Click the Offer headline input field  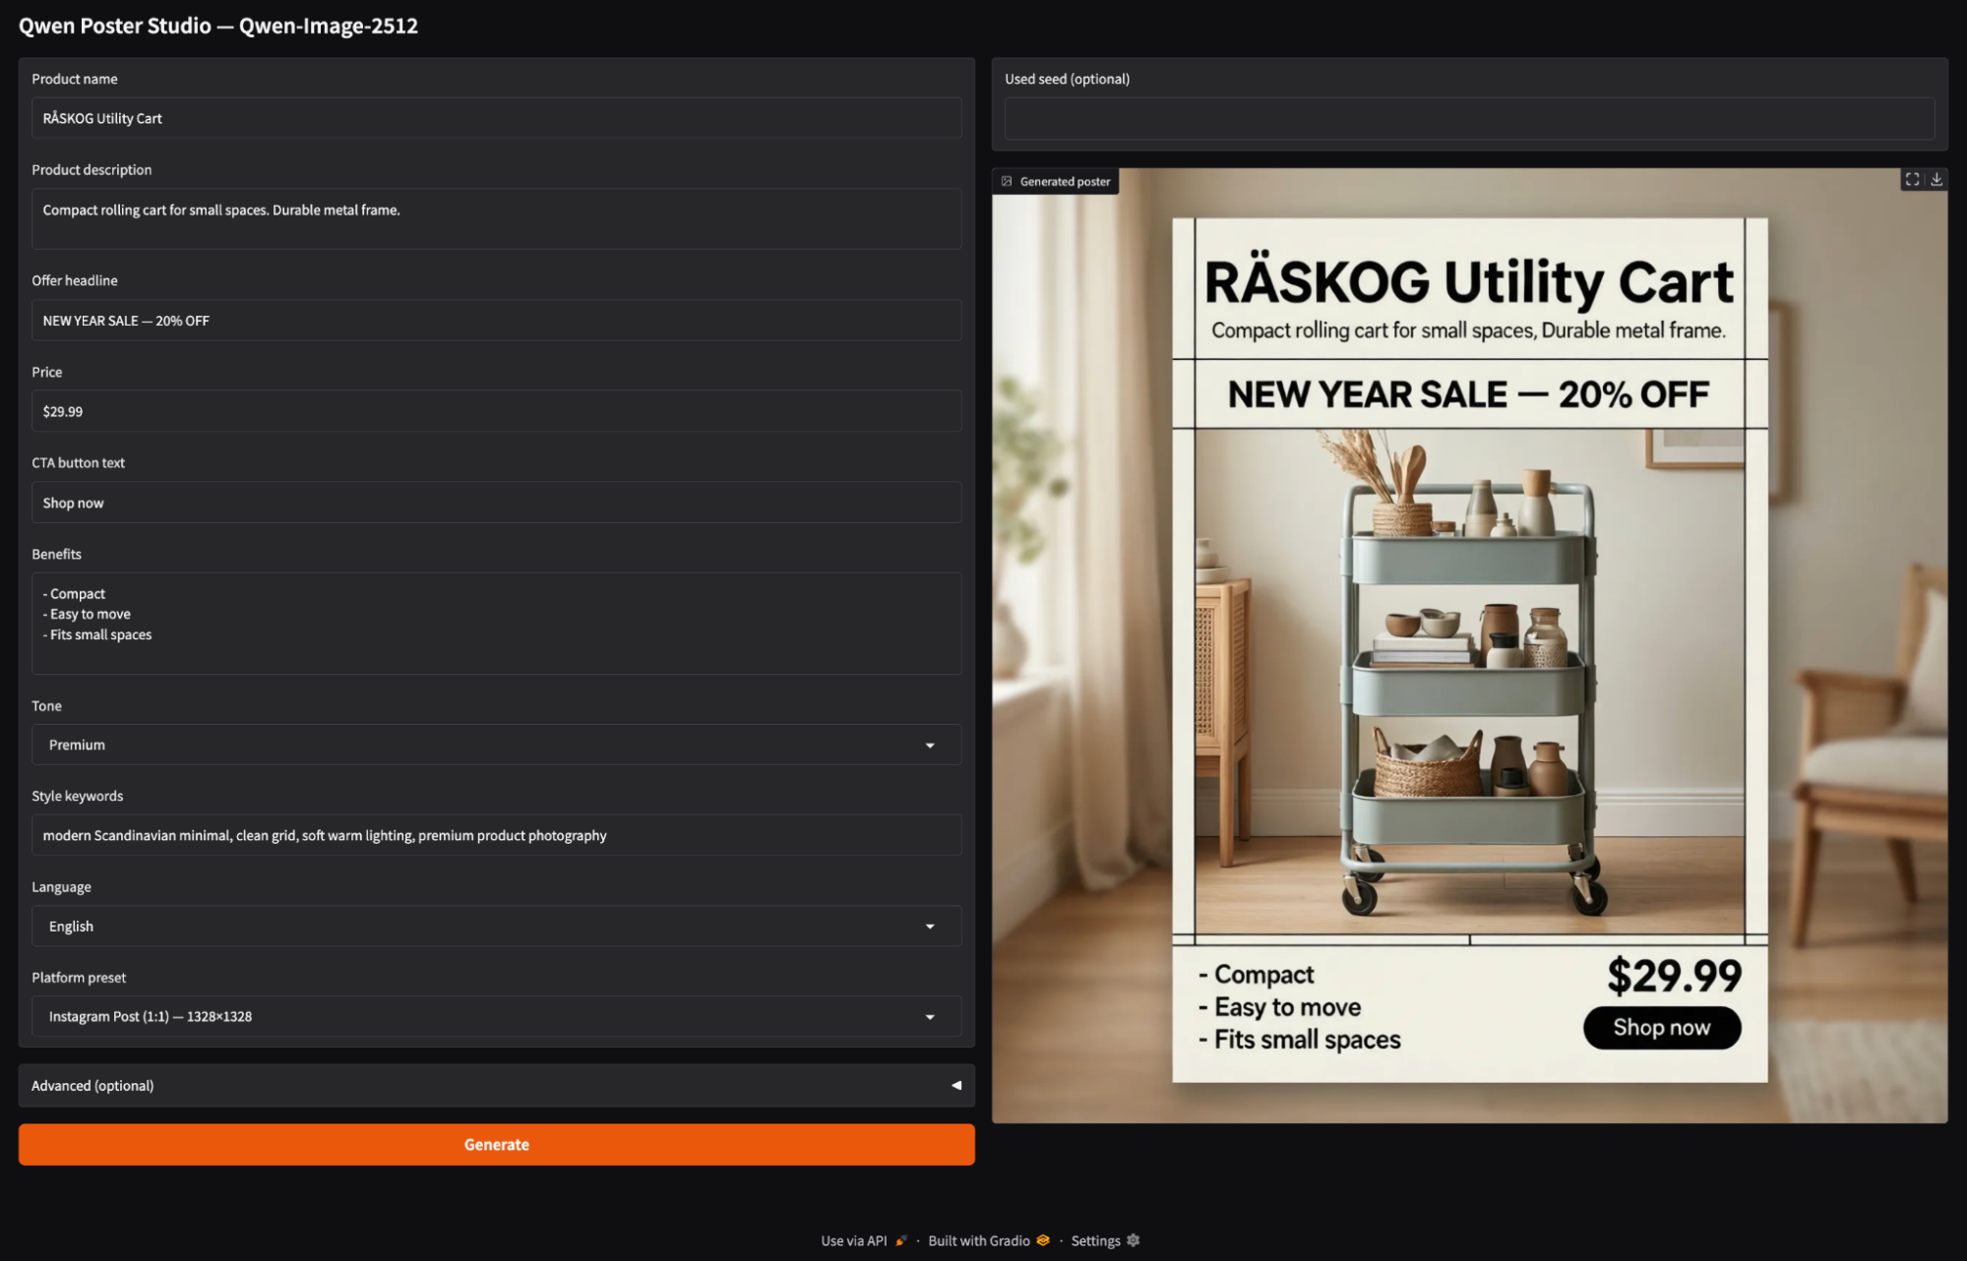coord(496,321)
